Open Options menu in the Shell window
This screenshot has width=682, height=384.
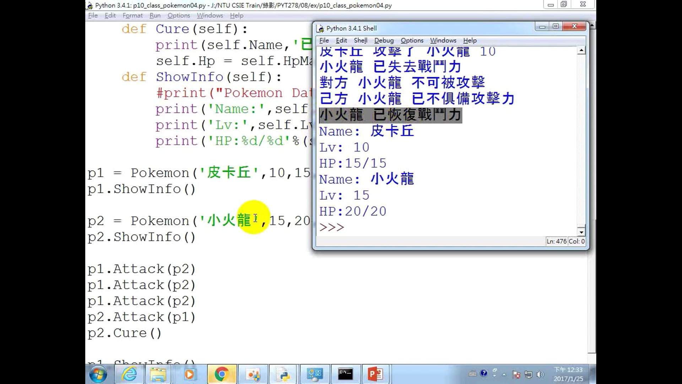pyautogui.click(x=412, y=41)
